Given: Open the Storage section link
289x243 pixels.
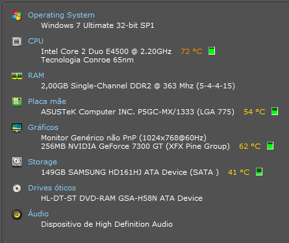Looking at the screenshot, I should pos(42,162).
